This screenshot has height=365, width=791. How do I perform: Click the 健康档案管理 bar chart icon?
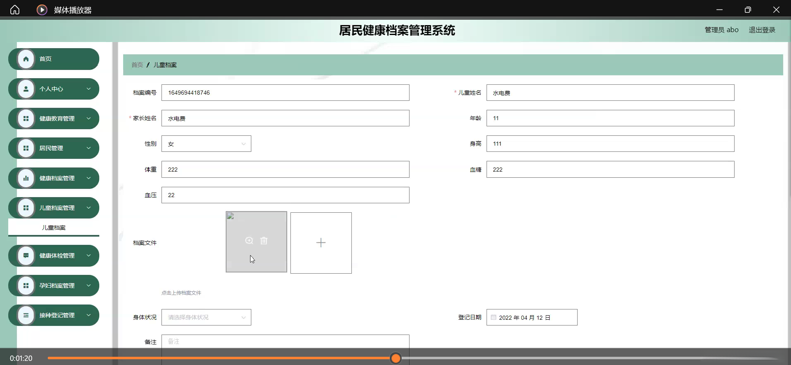tap(26, 178)
